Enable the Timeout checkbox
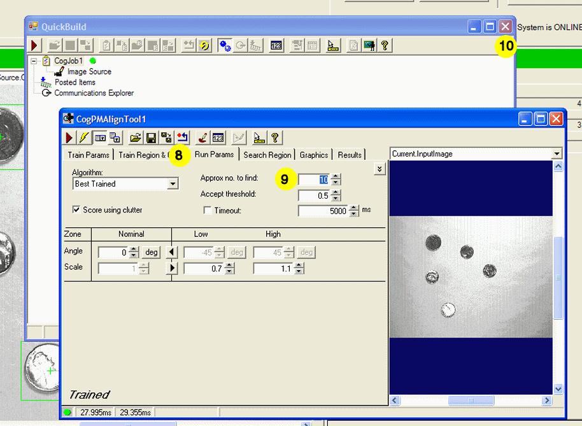Image resolution: width=582 pixels, height=426 pixels. (207, 211)
